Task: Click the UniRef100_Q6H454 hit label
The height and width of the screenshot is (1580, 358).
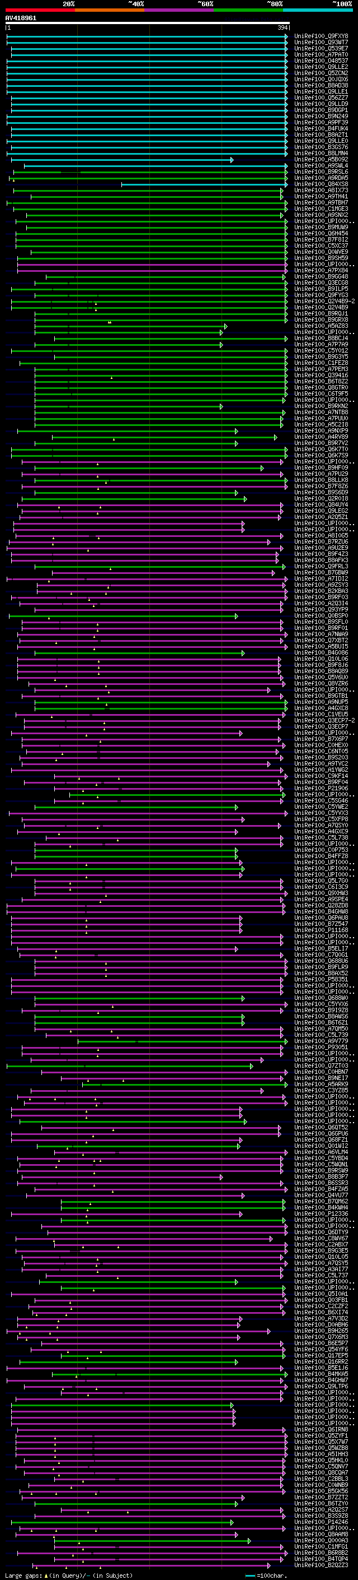Action: click(x=321, y=233)
